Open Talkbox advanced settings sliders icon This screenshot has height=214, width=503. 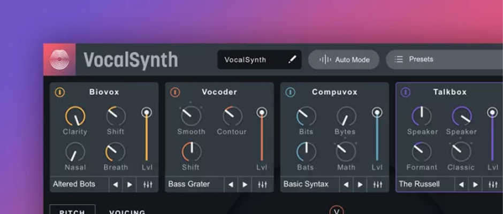[x=493, y=185]
